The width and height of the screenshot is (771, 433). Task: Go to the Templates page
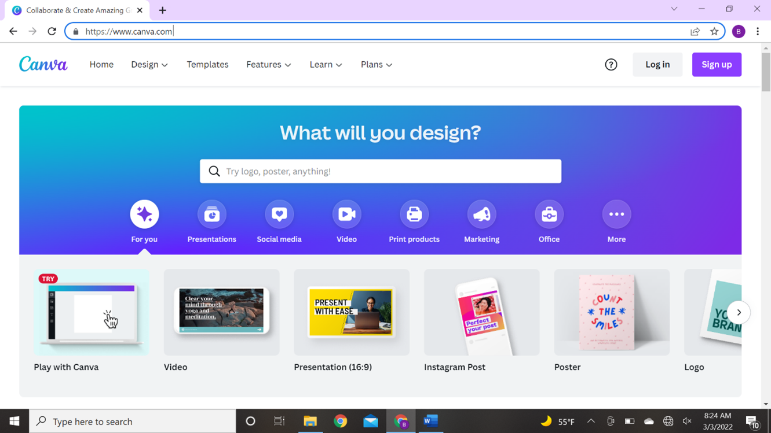tap(207, 65)
